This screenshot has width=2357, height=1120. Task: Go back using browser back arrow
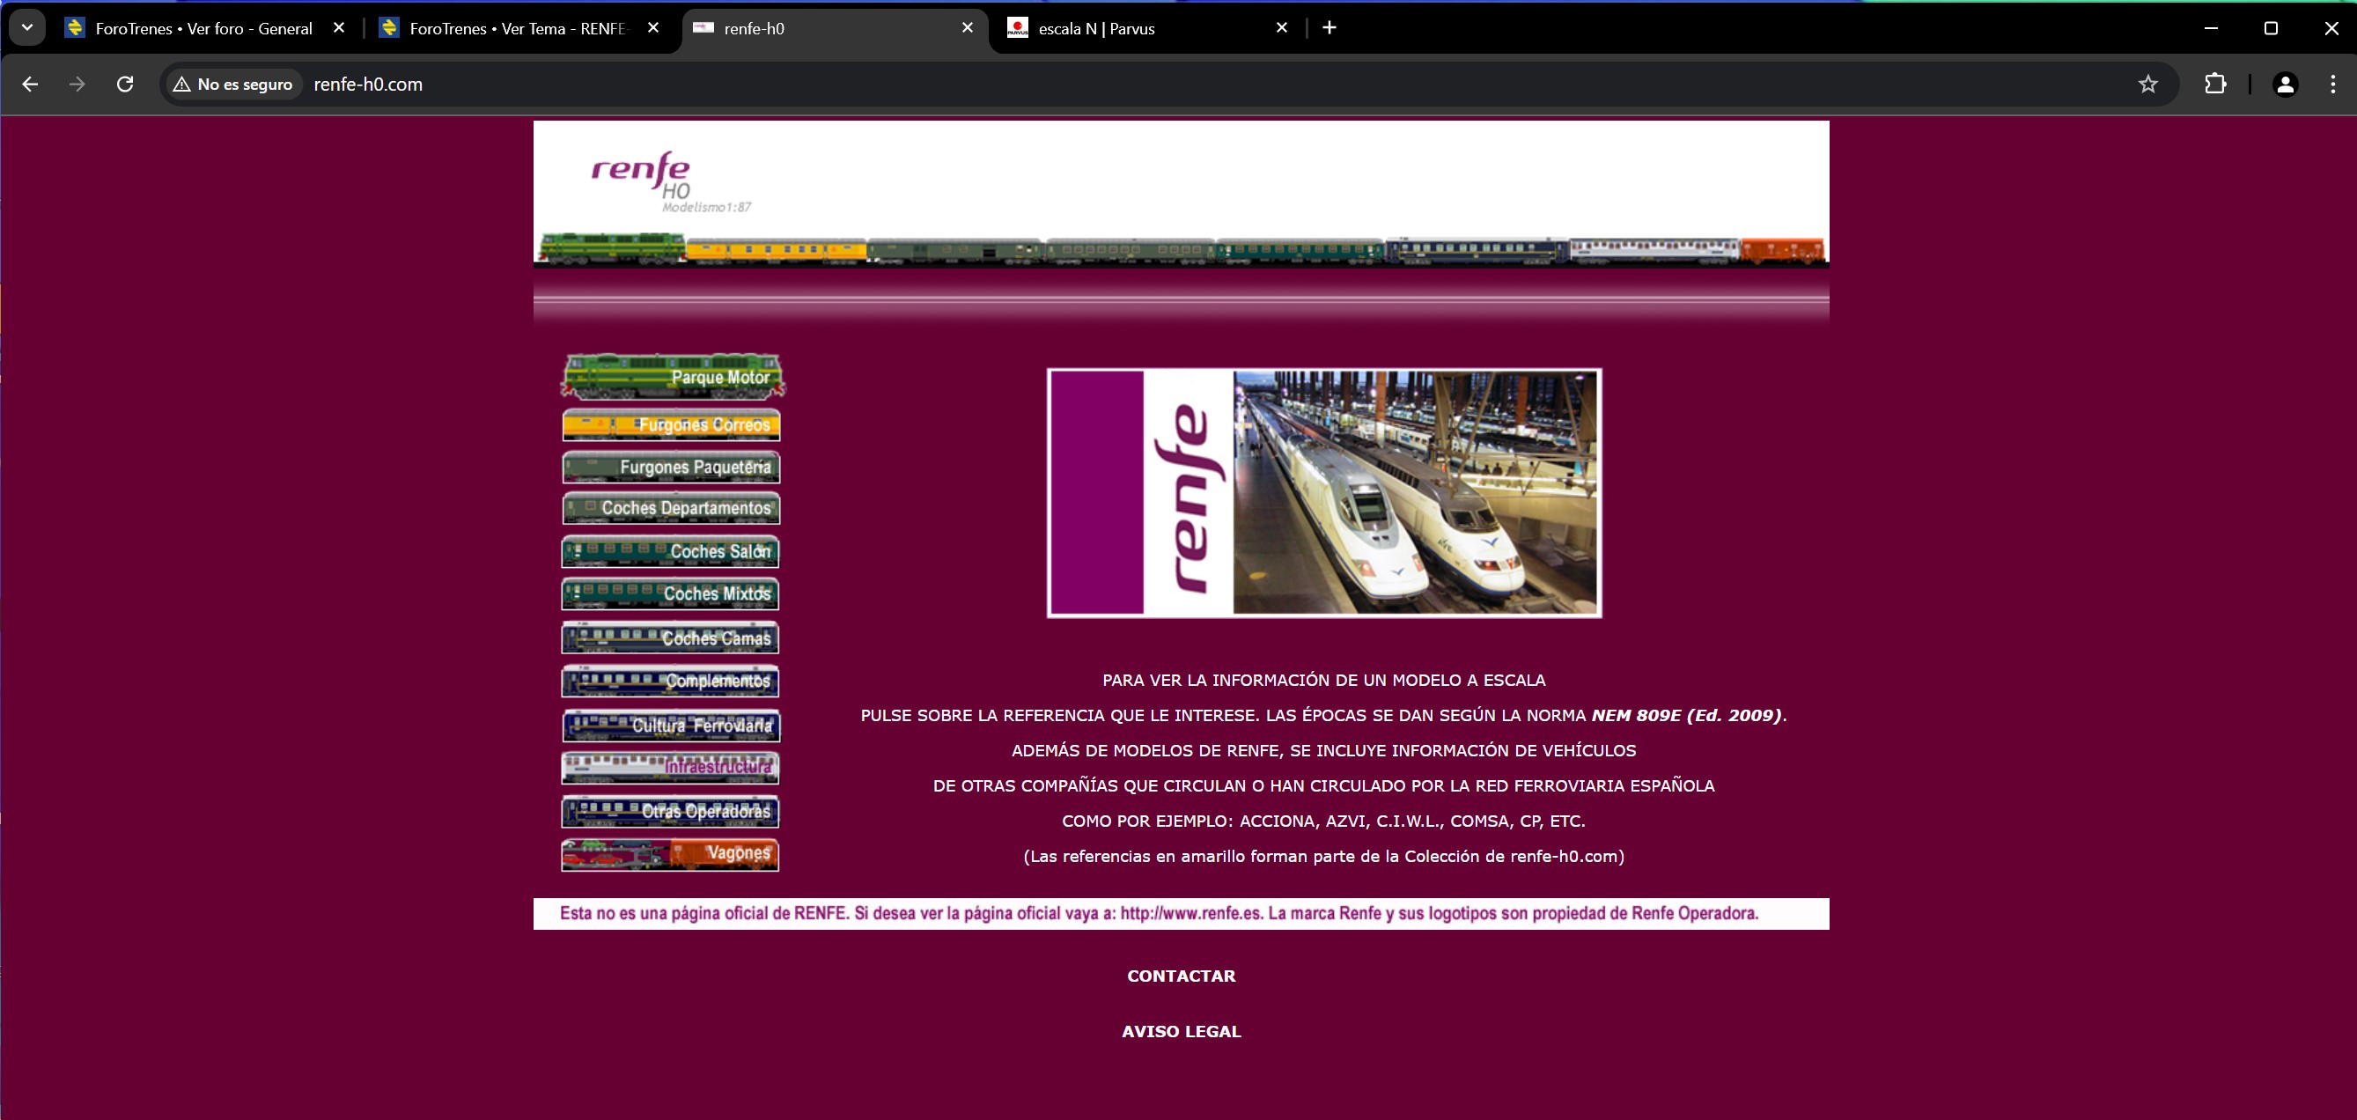[x=30, y=85]
